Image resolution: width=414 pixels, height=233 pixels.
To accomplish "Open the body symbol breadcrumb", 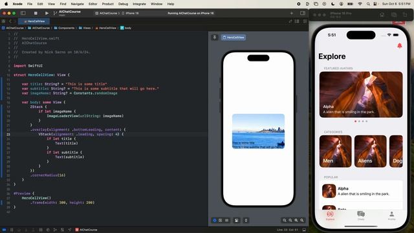I will (x=125, y=28).
